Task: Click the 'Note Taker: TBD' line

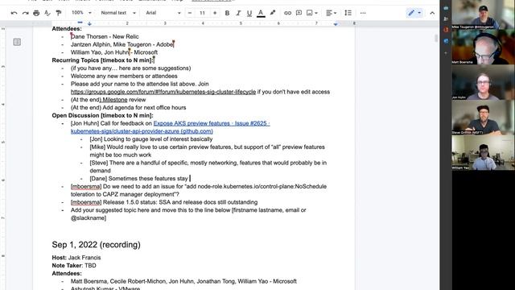Action: 74,265
